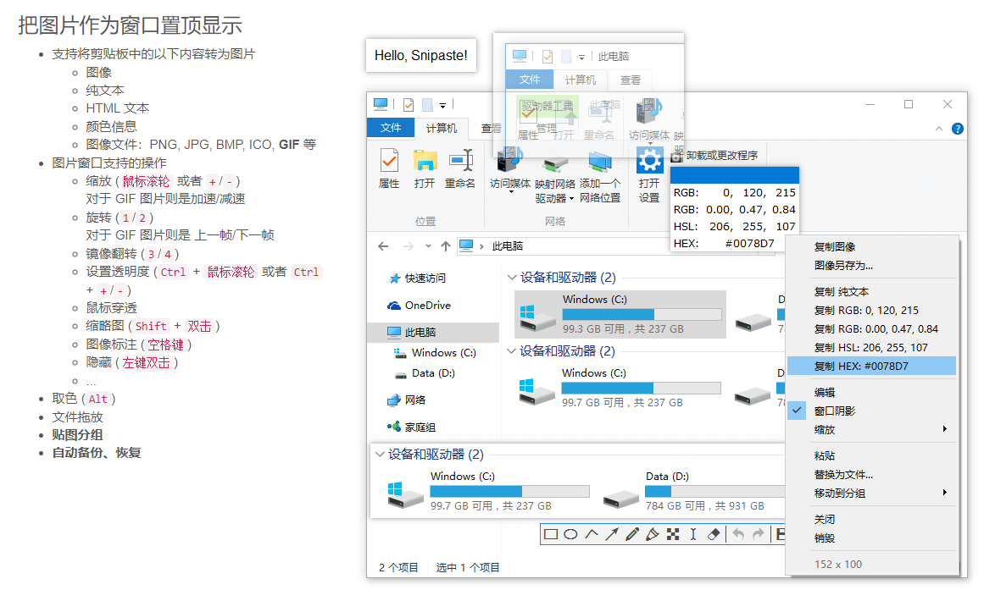Toggle 窗口阴影 in the context menu
Screen dimensions: 984x601
pyautogui.click(x=839, y=410)
